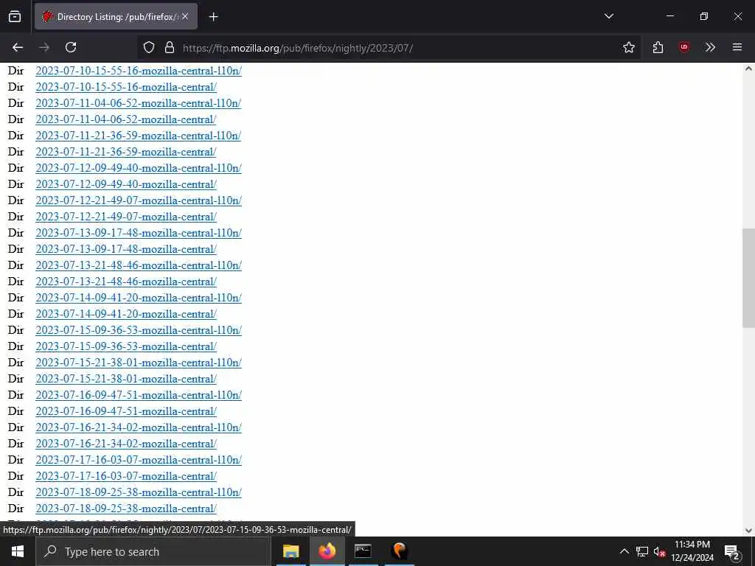The image size is (755, 566).
Task: Go back to previous page
Action: [x=18, y=47]
